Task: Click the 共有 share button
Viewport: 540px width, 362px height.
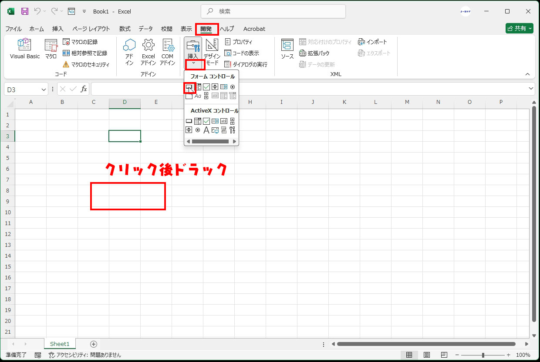Action: [519, 28]
